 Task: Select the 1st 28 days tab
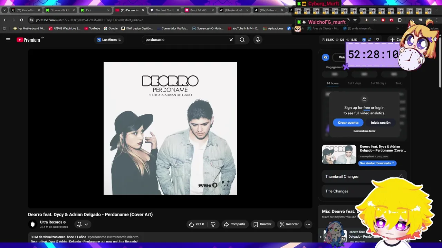coord(378,83)
